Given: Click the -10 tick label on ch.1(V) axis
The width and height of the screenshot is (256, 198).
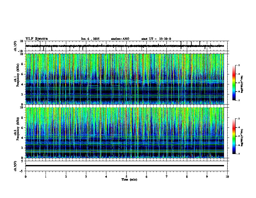Looking at the screenshot, I should coord(21,51).
